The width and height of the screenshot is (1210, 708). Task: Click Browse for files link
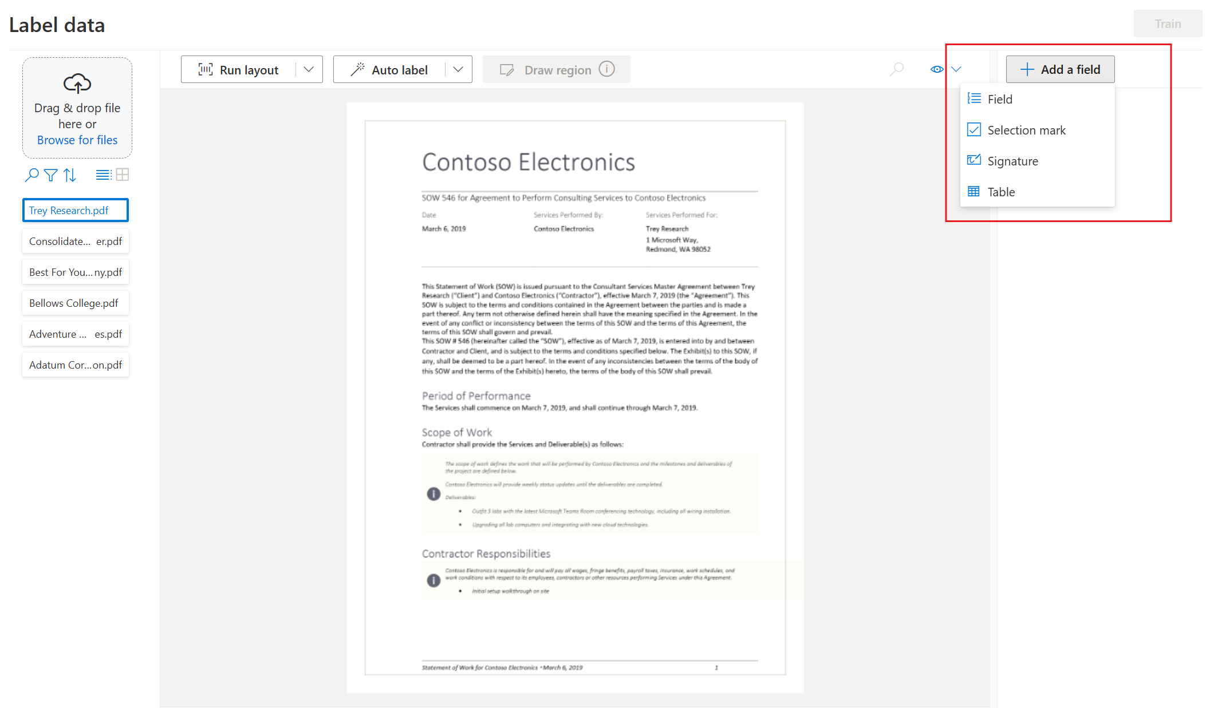(77, 140)
